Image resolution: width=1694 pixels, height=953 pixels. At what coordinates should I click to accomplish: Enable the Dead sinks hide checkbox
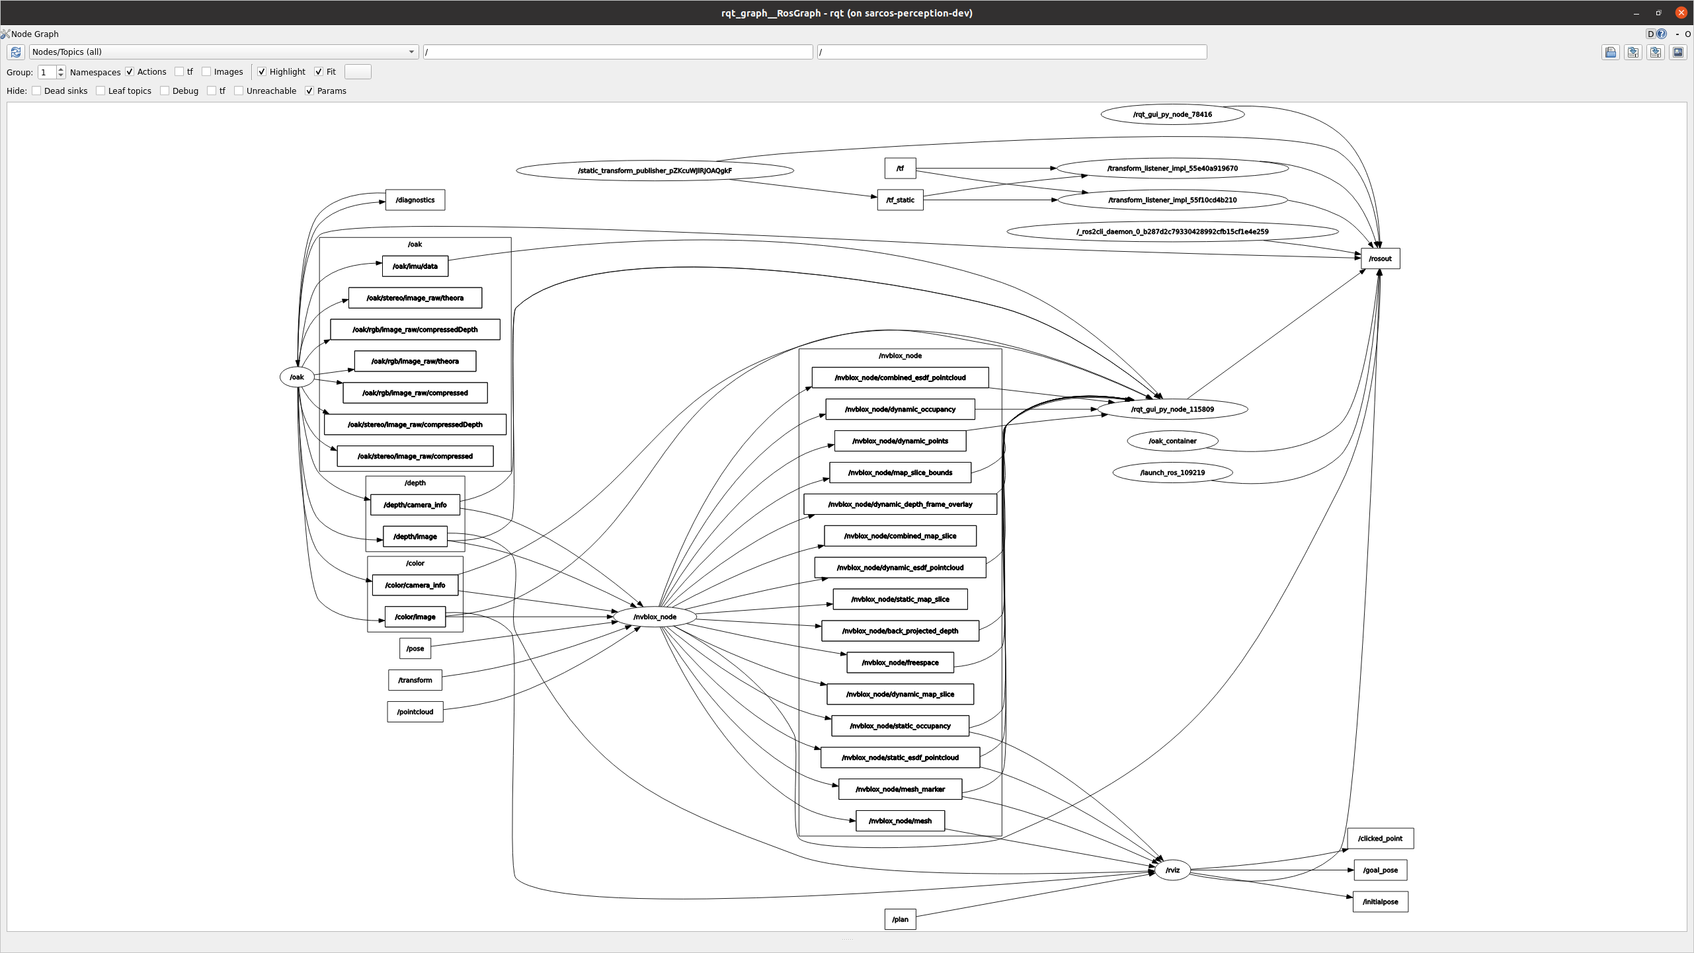pyautogui.click(x=36, y=91)
